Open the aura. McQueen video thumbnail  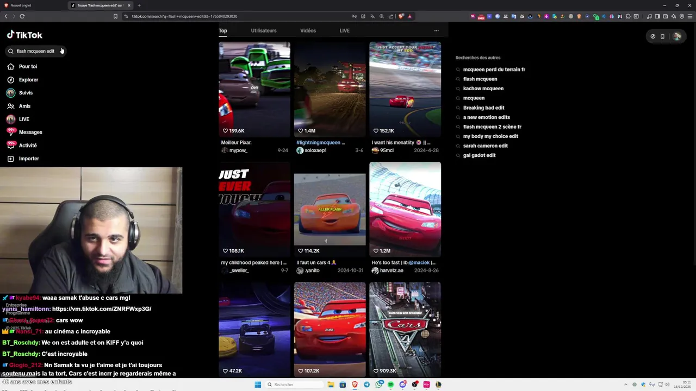coord(330,329)
